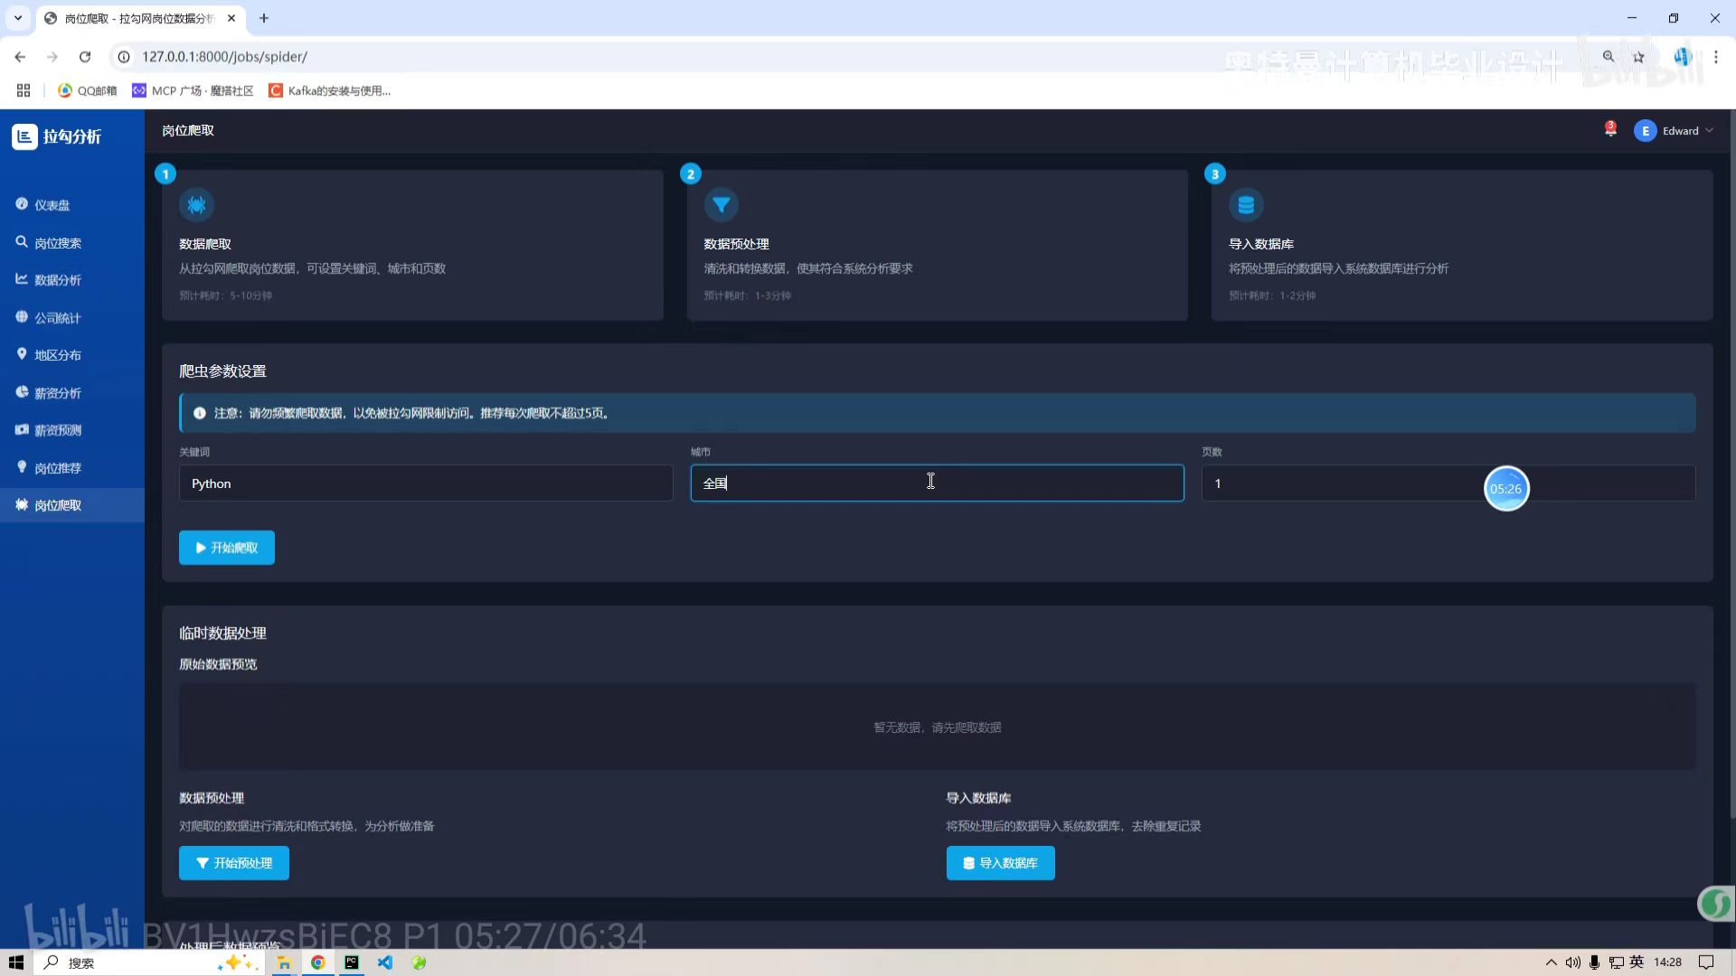
Task: Open the browser tab search chevron
Action: point(17,18)
